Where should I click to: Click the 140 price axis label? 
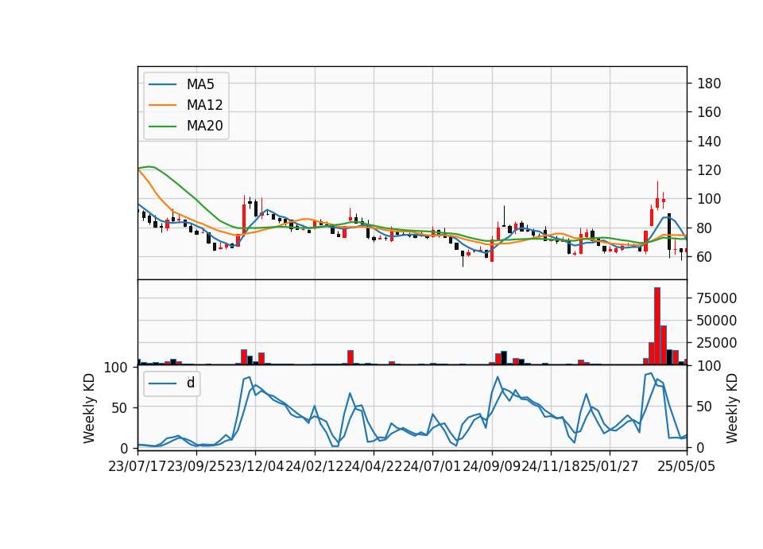tap(709, 142)
